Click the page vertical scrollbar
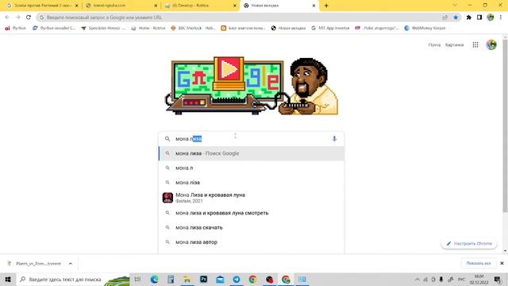The height and width of the screenshot is (286, 508). (505, 125)
